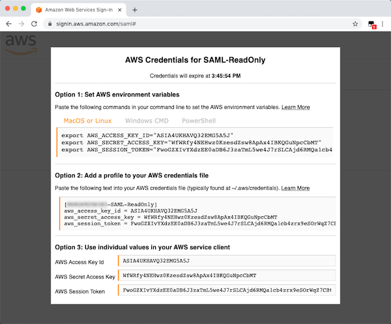391x324 pixels.
Task: Reload the AWS sign-in page
Action: pos(34,24)
